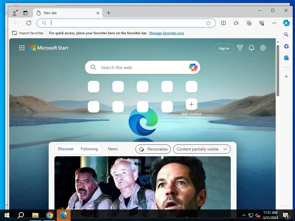Open Microsoft 365 sidebar icon
This screenshot has width=295, height=221.
click(286, 46)
